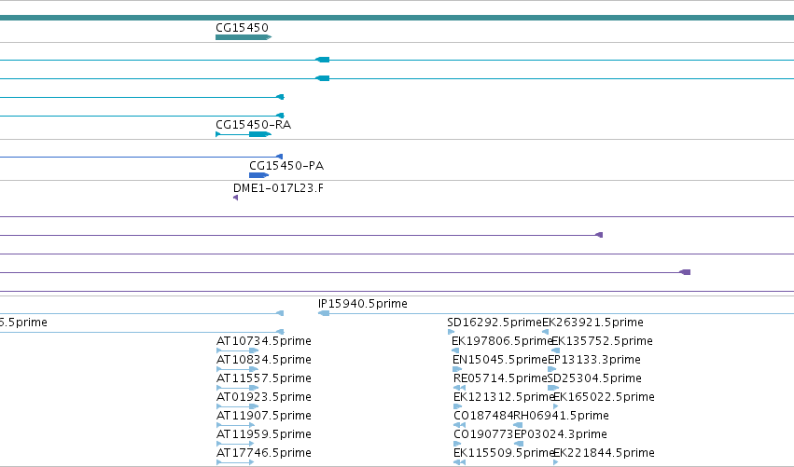Select the AT10734.5prime EST label
Viewport: 794px width, 467px height.
tap(264, 341)
